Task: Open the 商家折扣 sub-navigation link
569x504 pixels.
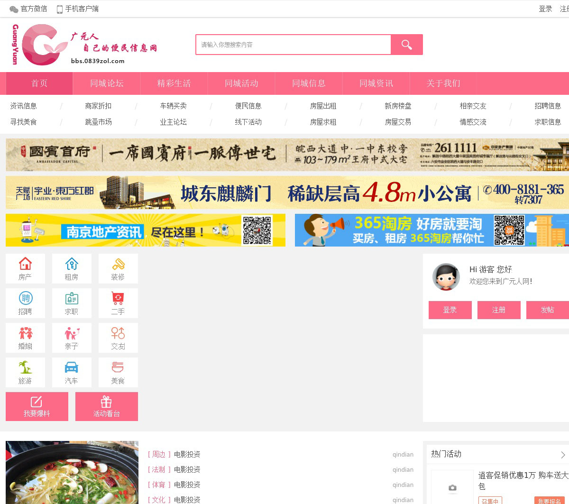Action: coord(98,106)
